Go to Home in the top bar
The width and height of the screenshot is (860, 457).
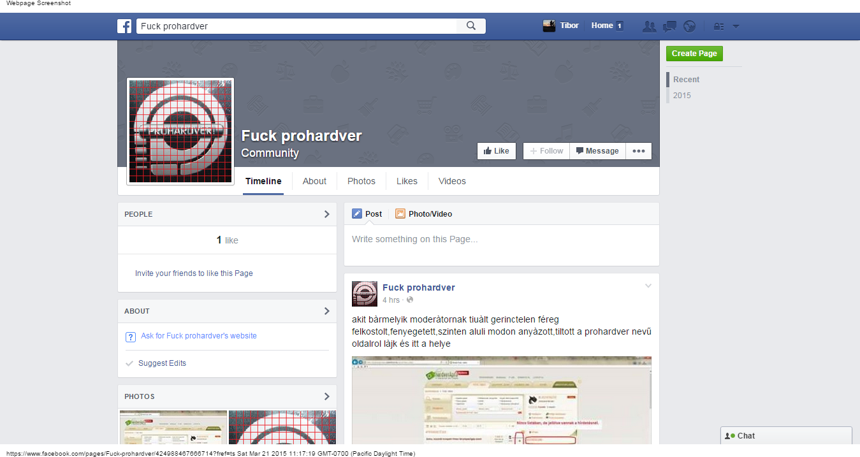pyautogui.click(x=602, y=25)
